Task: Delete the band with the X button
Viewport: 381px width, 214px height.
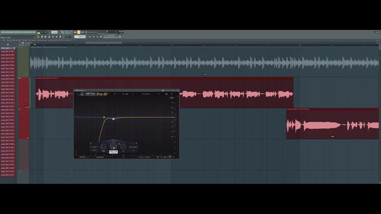Action: (136, 143)
